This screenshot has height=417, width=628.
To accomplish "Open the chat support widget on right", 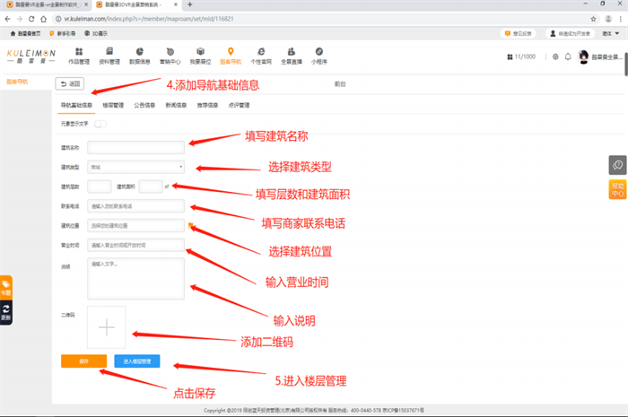I will [617, 165].
